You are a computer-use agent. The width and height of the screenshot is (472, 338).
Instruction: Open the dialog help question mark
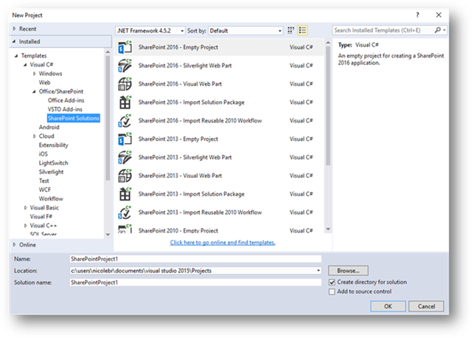(417, 15)
